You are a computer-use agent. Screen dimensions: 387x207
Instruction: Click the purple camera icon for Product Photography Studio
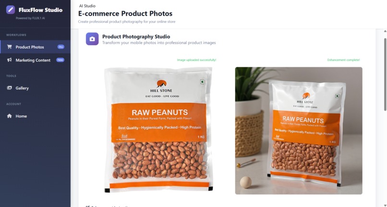[92, 39]
